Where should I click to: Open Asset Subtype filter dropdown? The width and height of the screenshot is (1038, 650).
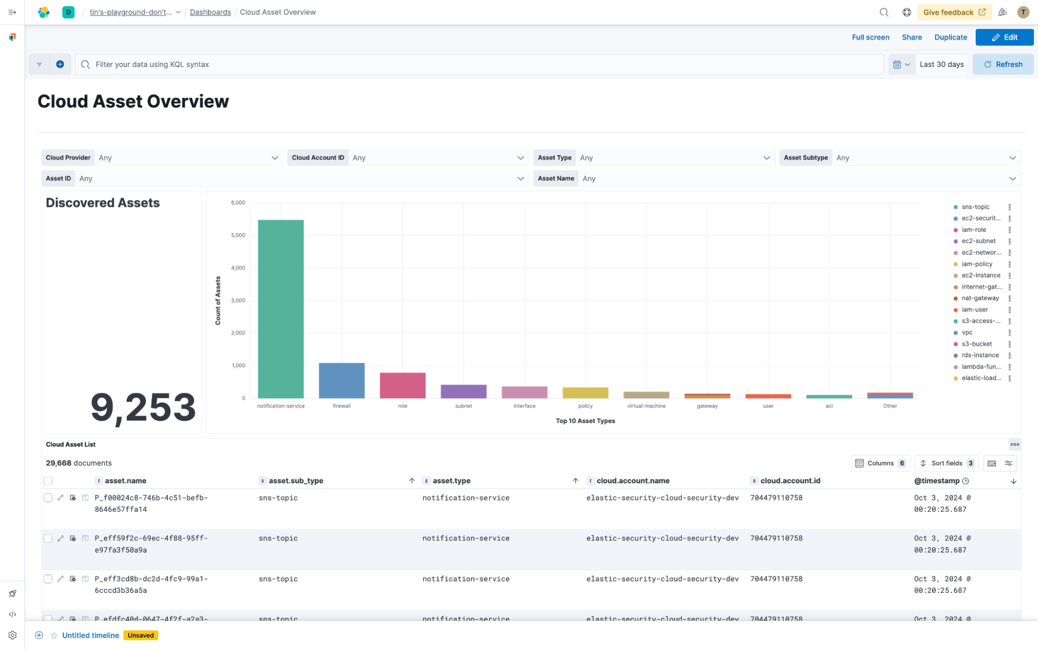click(x=926, y=157)
